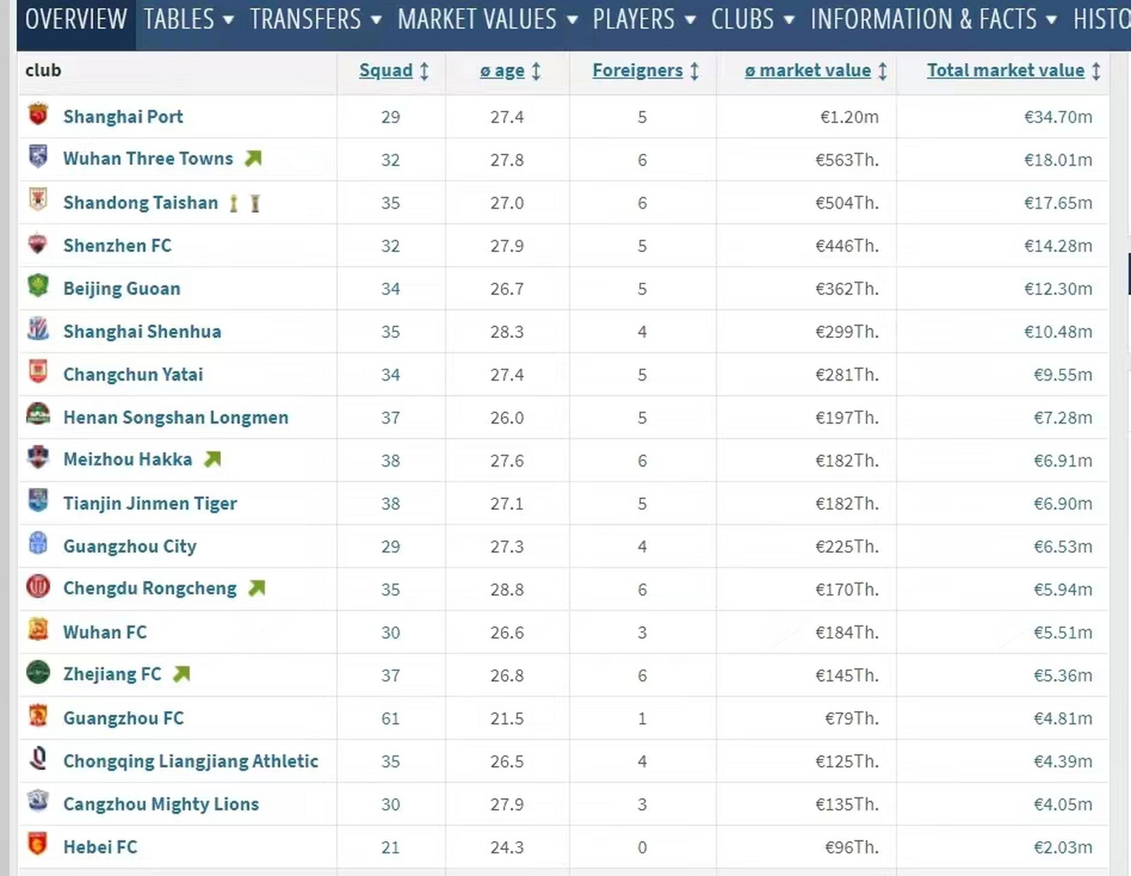Open the Transfers dropdown menu
Viewport: 1131px width, 876px height.
315,19
